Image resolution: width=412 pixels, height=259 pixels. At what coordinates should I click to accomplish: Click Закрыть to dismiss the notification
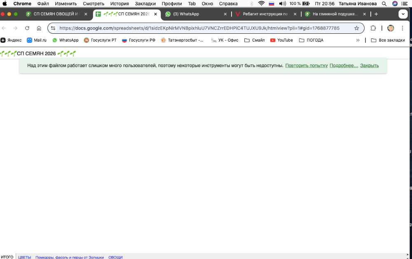(369, 65)
